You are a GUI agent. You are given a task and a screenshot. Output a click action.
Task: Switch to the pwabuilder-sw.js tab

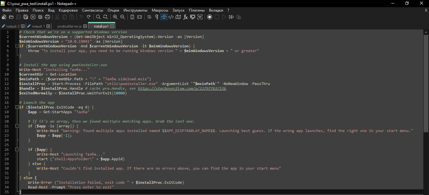pyautogui.click(x=69, y=26)
